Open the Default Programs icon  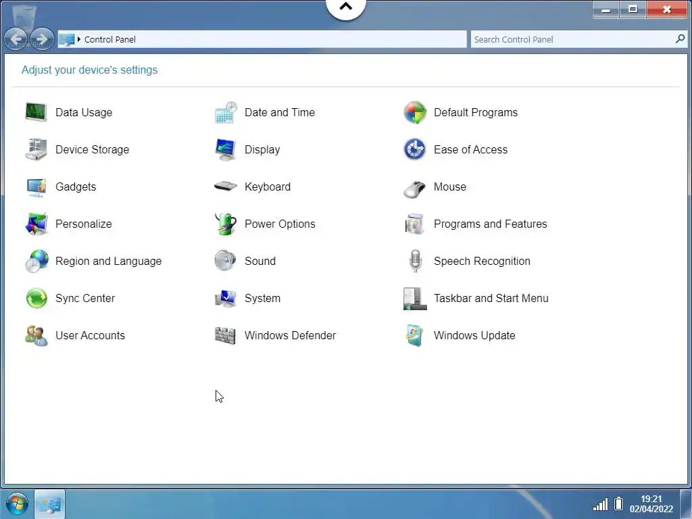pyautogui.click(x=415, y=112)
